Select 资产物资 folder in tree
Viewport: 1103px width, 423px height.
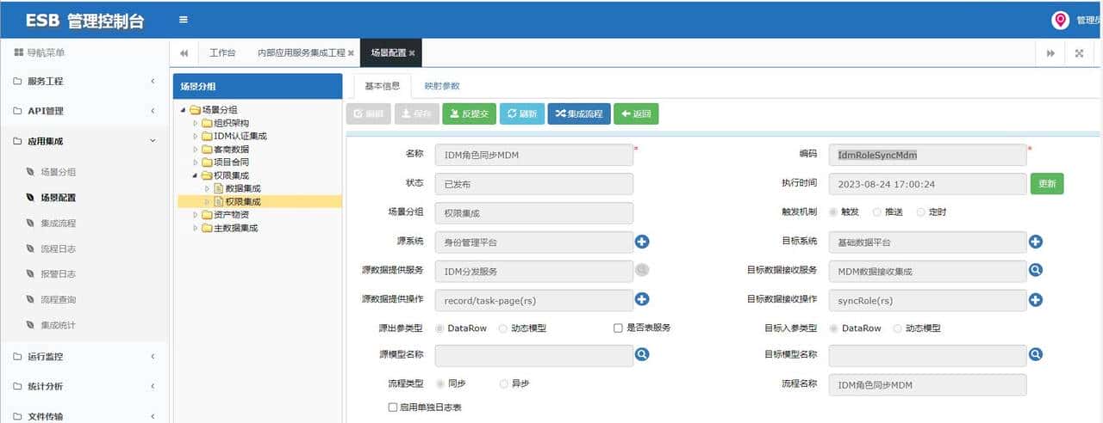231,214
